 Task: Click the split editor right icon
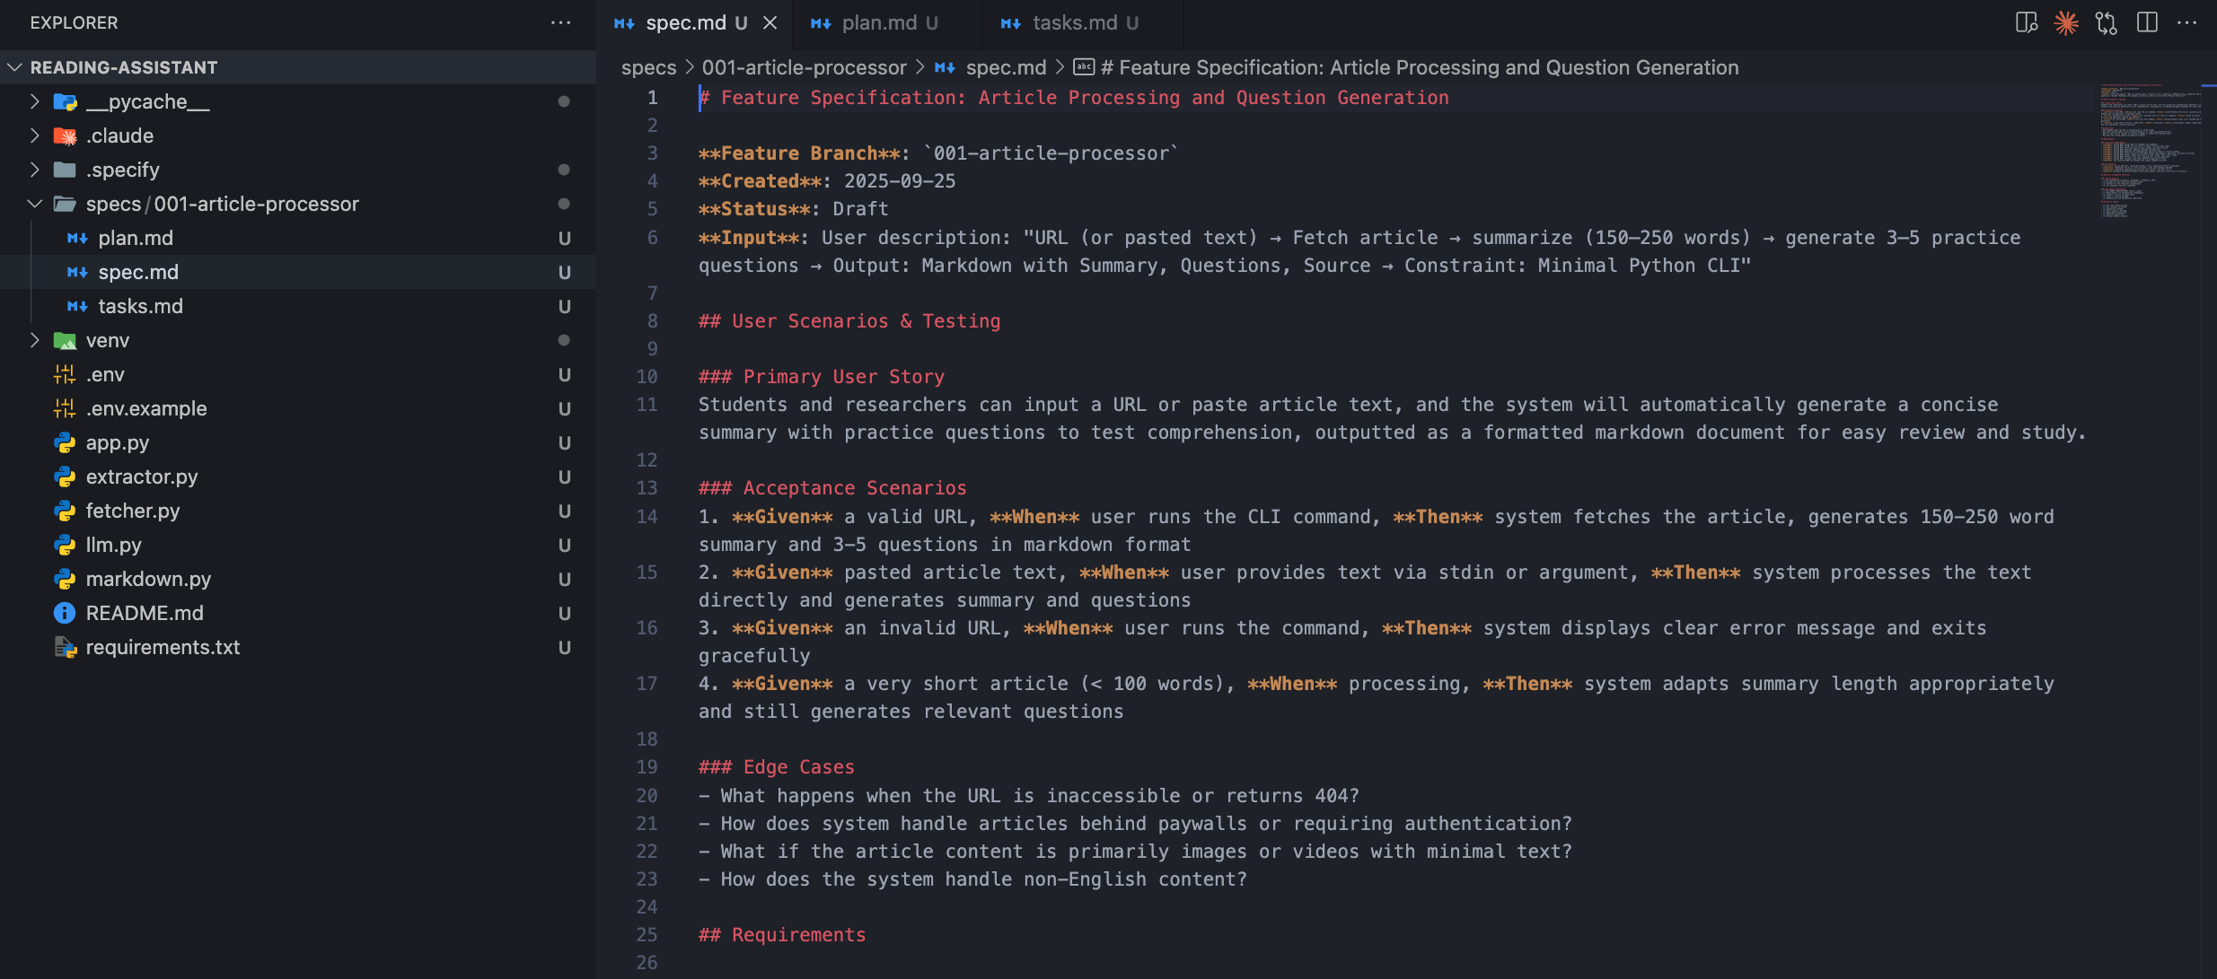[2147, 22]
